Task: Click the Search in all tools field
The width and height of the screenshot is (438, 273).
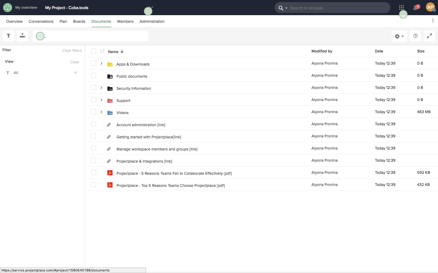Action: [x=338, y=8]
